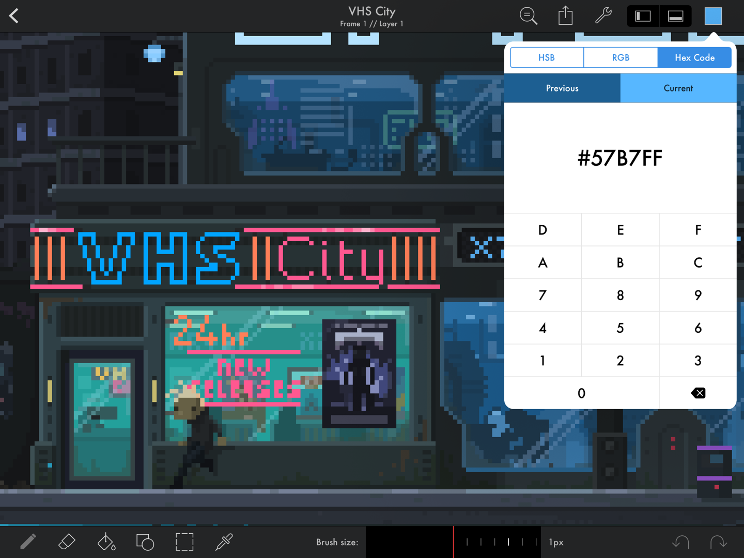Click the brush size slider

pyautogui.click(x=453, y=542)
